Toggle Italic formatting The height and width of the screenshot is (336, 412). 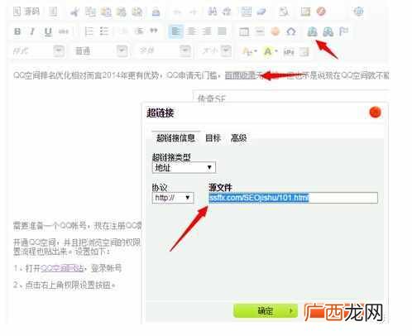tap(32, 31)
